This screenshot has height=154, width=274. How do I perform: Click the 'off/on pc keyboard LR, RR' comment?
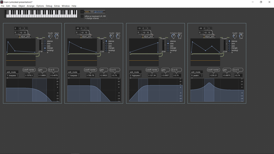(95, 17)
